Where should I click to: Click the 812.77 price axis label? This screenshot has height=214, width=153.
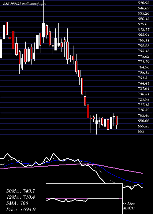pos(144,29)
